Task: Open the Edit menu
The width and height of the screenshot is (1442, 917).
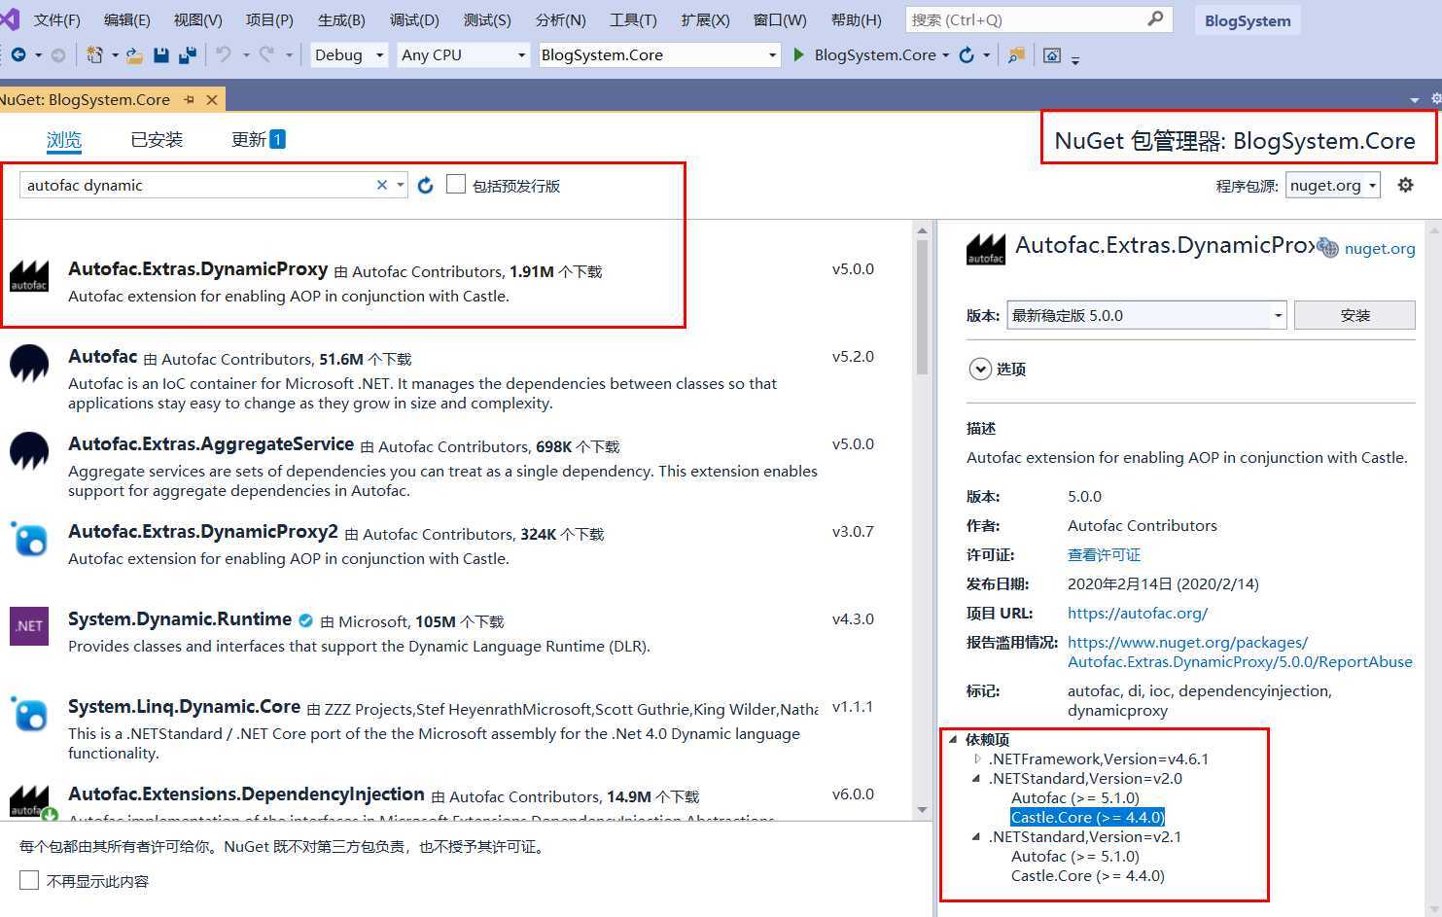Action: tap(126, 19)
